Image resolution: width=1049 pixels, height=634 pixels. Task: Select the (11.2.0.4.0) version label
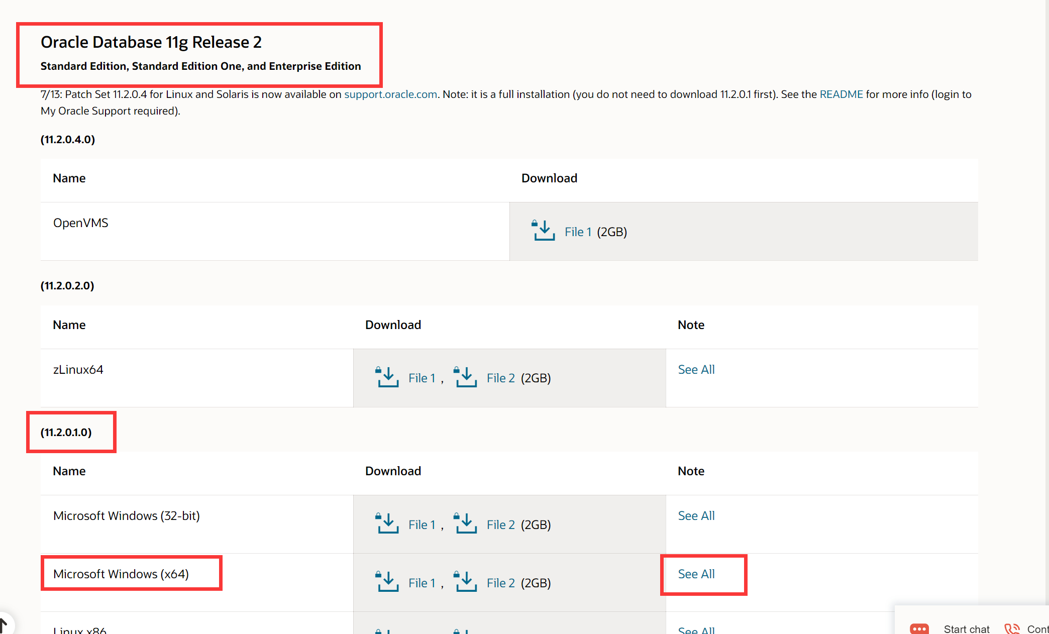pos(68,140)
